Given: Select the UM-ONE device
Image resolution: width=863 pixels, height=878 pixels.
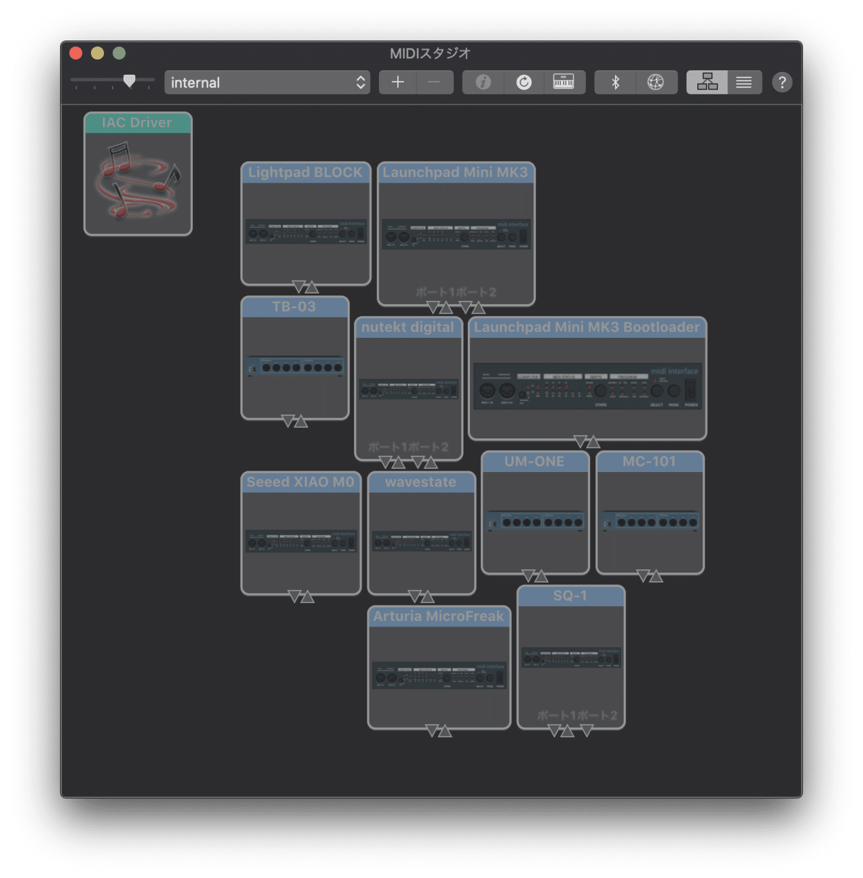Looking at the screenshot, I should [535, 513].
